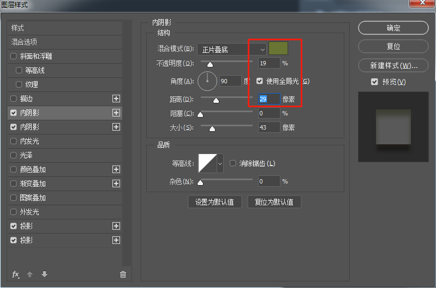Click the 不透明度 value field showing 19
The width and height of the screenshot is (436, 288).
click(269, 63)
